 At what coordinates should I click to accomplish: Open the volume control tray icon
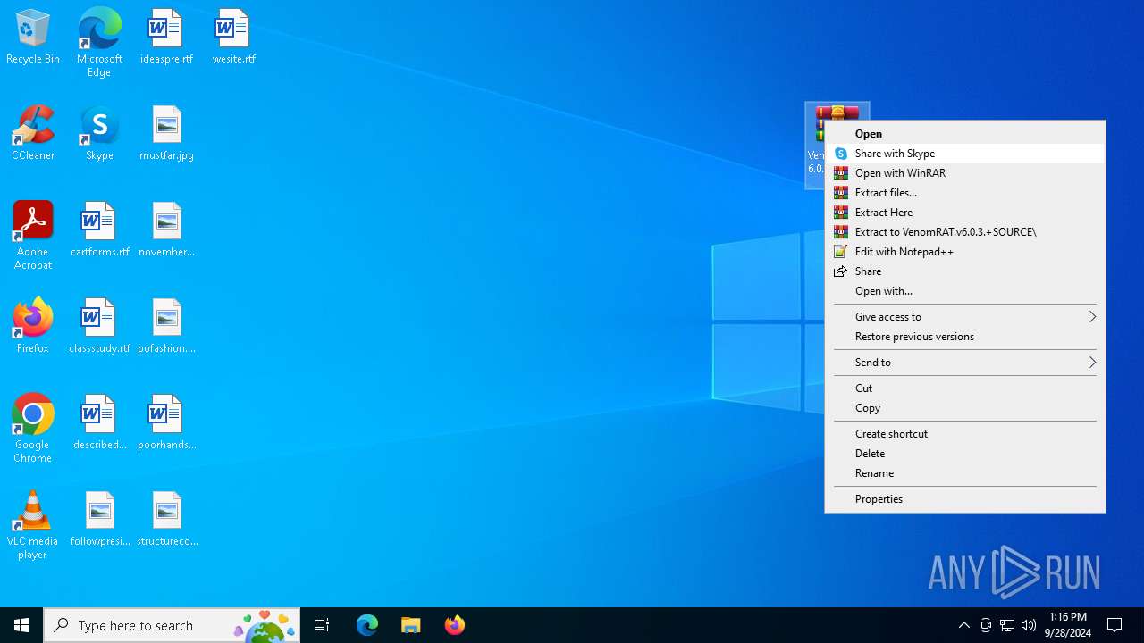click(x=1029, y=625)
